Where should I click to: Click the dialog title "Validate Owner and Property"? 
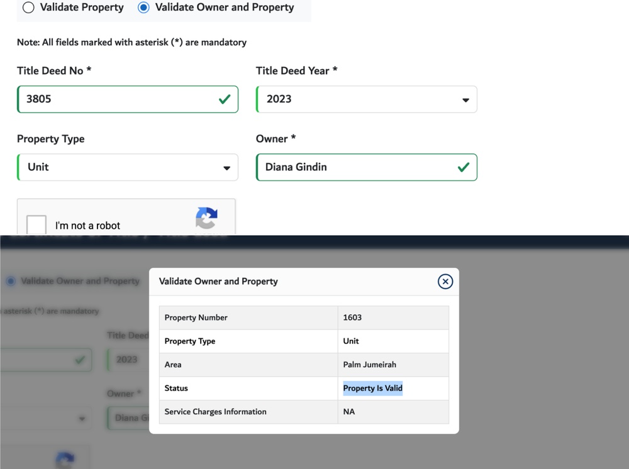(x=218, y=282)
